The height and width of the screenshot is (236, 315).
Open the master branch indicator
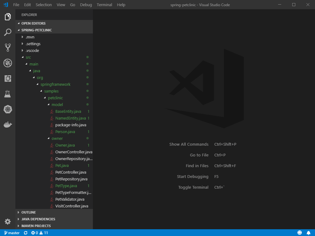coord(12,233)
